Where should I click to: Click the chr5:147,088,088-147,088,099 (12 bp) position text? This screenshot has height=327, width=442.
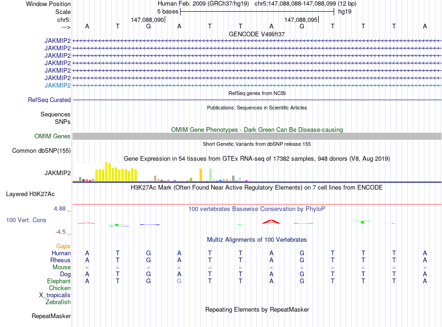(x=305, y=4)
